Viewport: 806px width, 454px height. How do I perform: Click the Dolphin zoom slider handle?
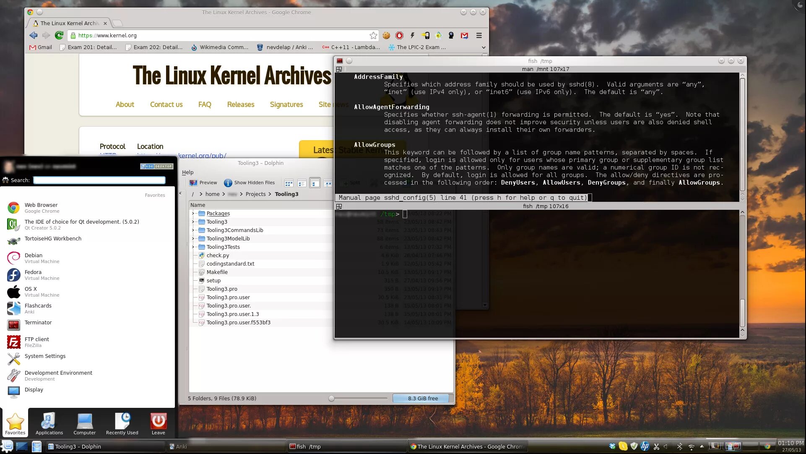click(x=331, y=399)
